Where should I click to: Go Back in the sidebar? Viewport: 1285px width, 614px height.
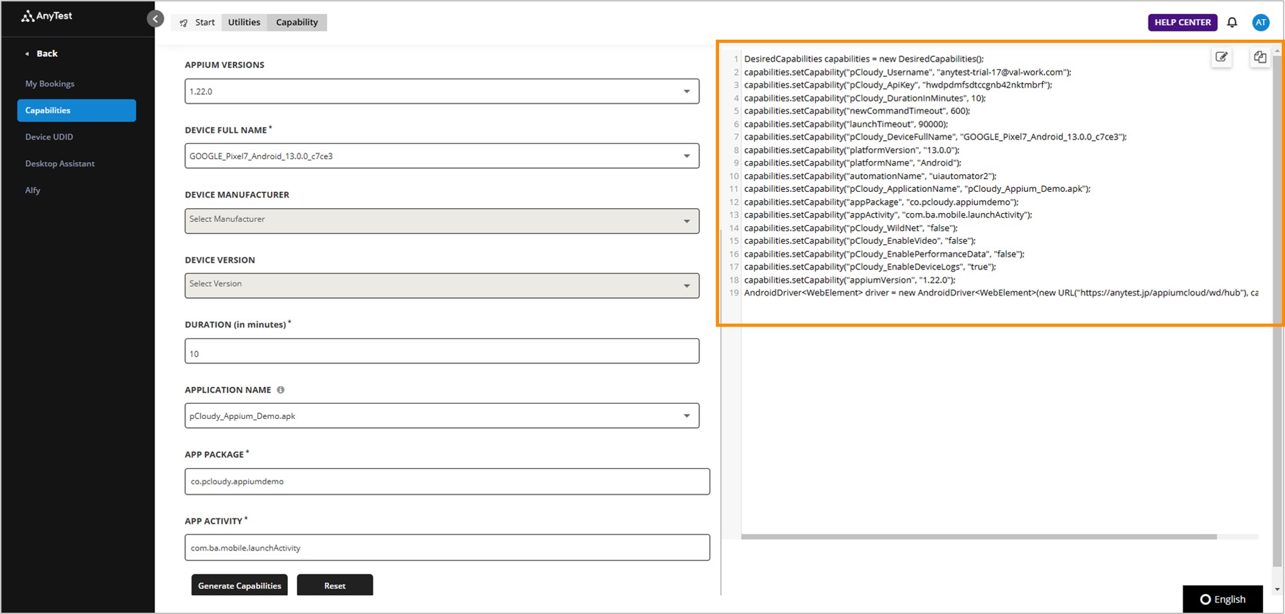tap(42, 53)
